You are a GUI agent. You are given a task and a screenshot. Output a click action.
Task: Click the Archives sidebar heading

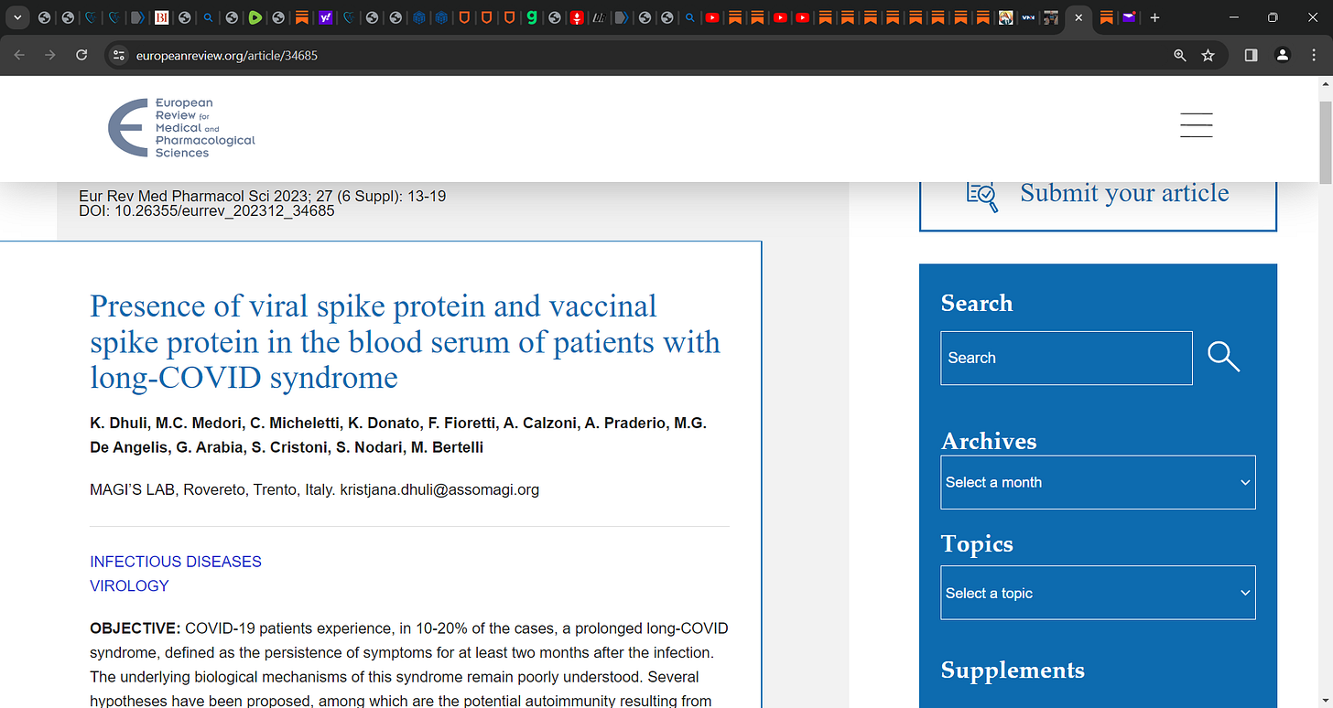(x=989, y=441)
